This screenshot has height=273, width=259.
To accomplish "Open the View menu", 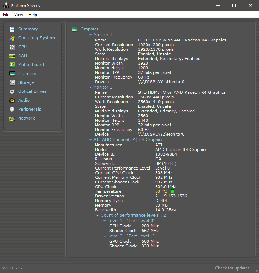I will (19, 15).
